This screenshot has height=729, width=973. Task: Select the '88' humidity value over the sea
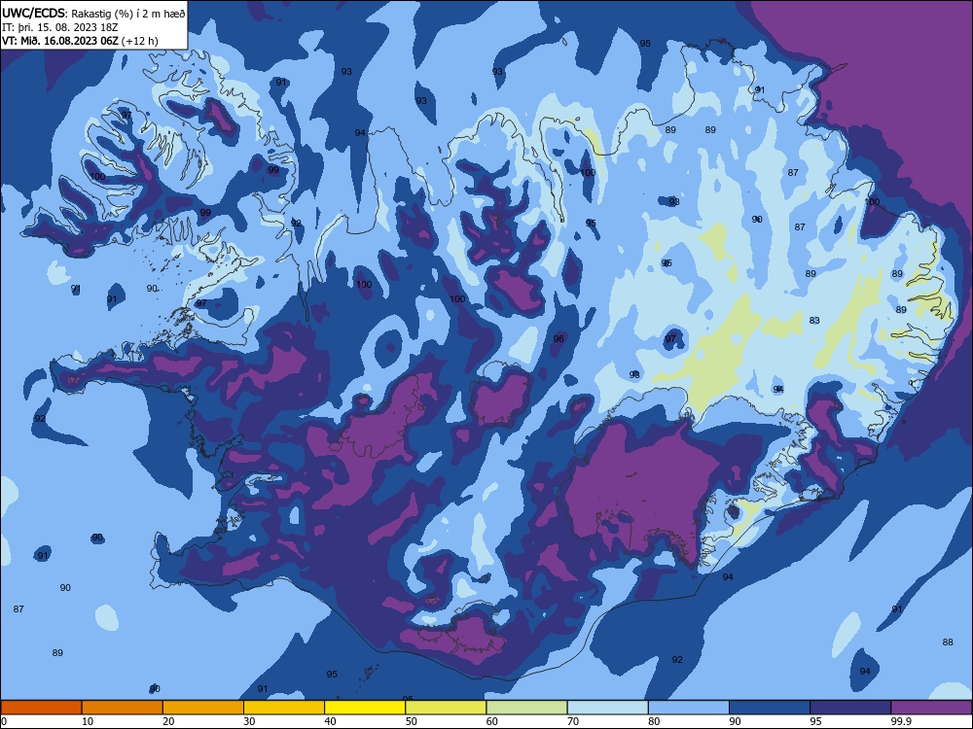(x=948, y=642)
